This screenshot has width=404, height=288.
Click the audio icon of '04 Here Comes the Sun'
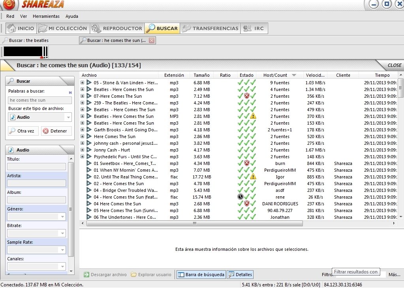[89, 203]
